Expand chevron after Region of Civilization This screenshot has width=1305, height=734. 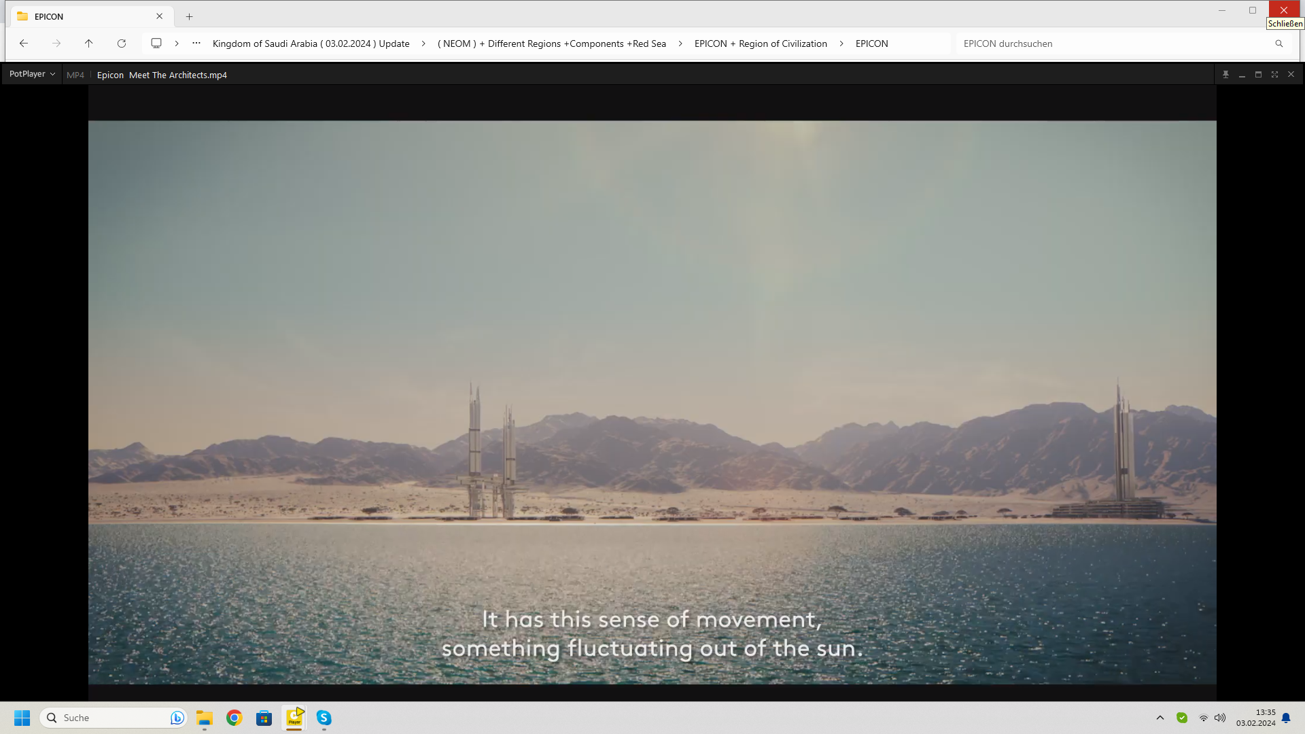[x=841, y=43]
